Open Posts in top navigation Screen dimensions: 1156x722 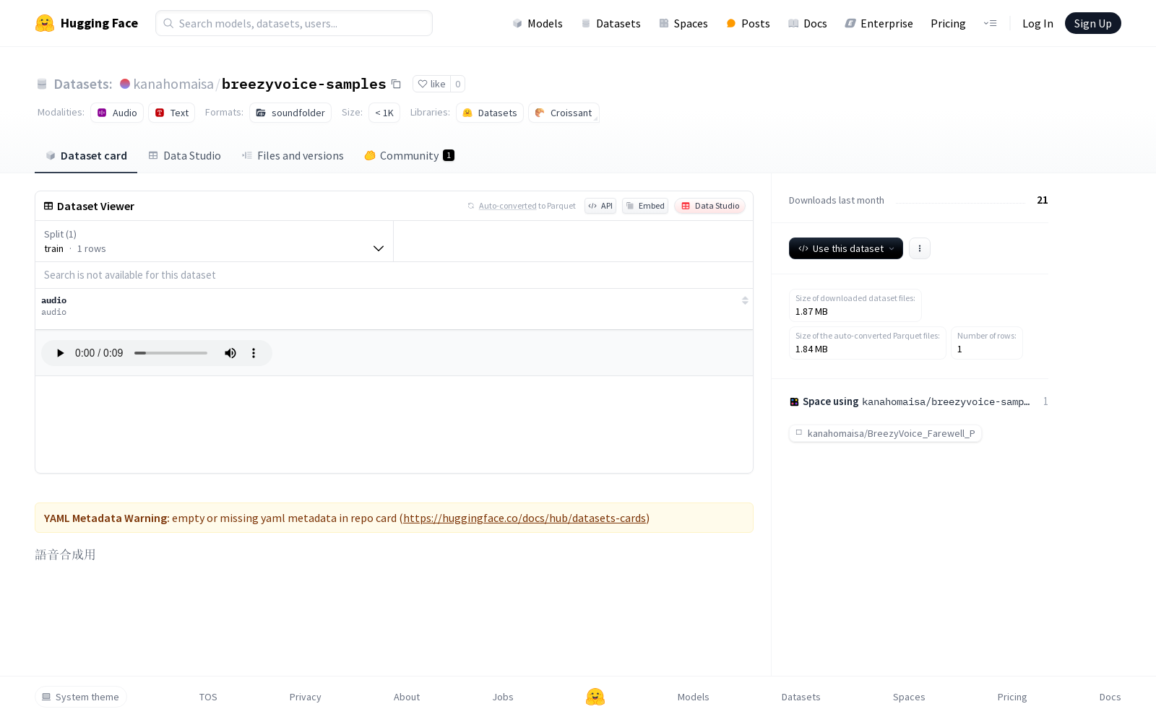click(x=748, y=23)
